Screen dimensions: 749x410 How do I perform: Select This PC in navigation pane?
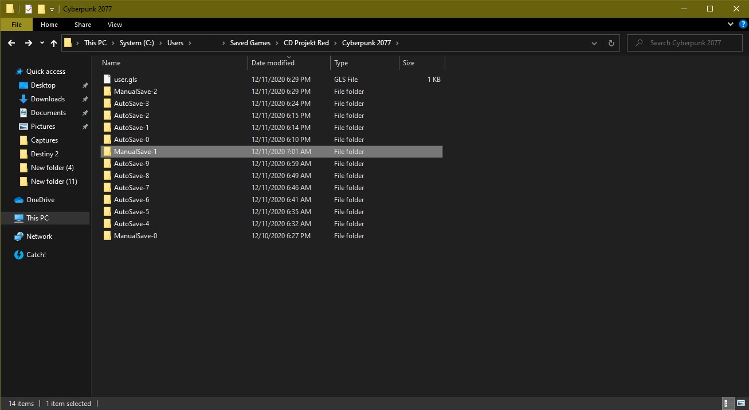coord(37,218)
